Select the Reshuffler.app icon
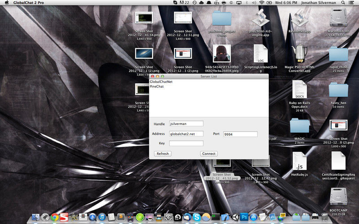 tap(299, 18)
